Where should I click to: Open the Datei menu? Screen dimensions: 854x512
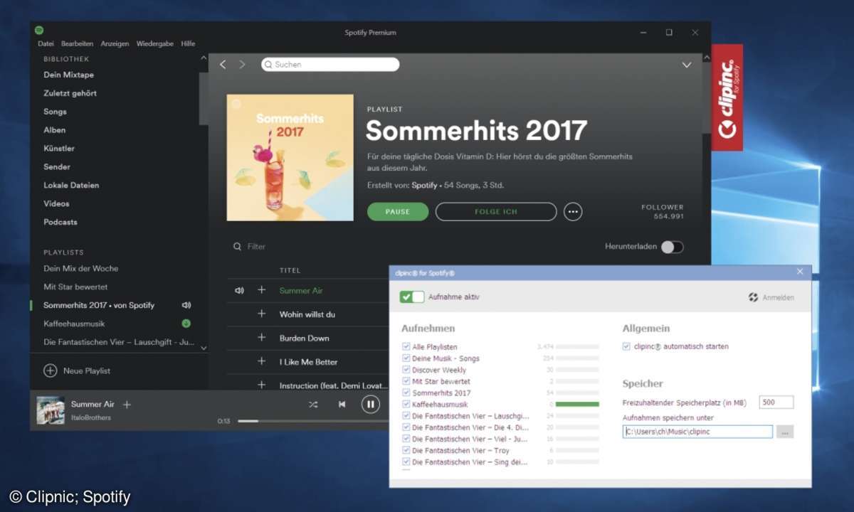pos(46,44)
